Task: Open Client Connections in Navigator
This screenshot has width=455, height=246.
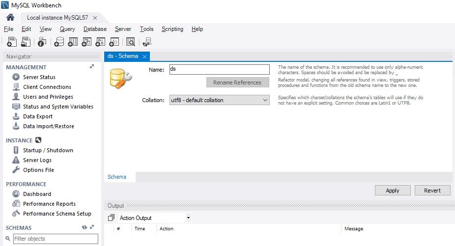Action: click(x=47, y=87)
